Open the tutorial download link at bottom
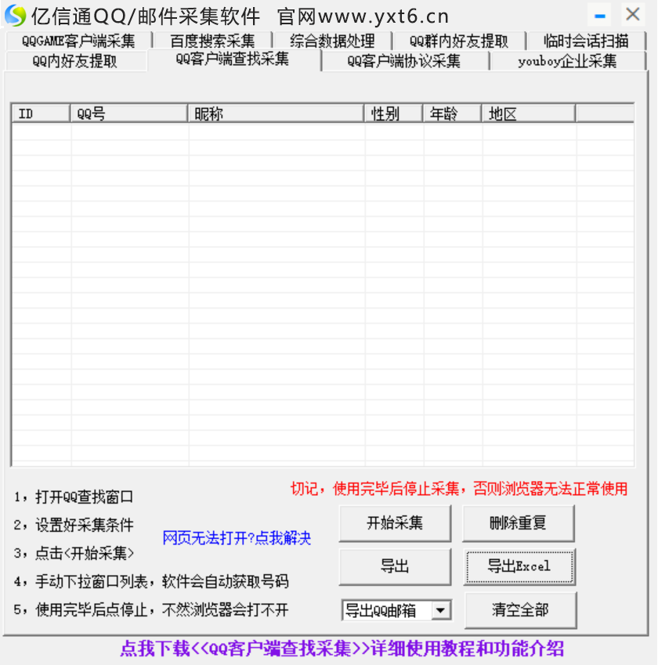The image size is (658, 665). pyautogui.click(x=342, y=649)
